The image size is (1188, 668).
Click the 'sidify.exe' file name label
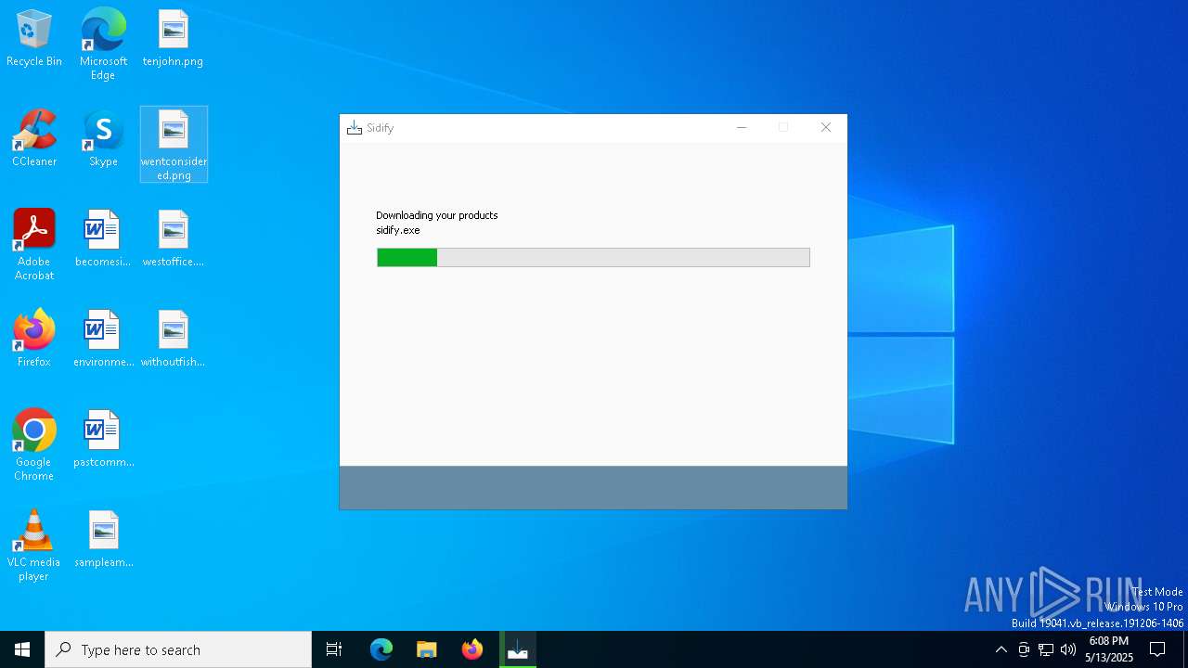398,230
